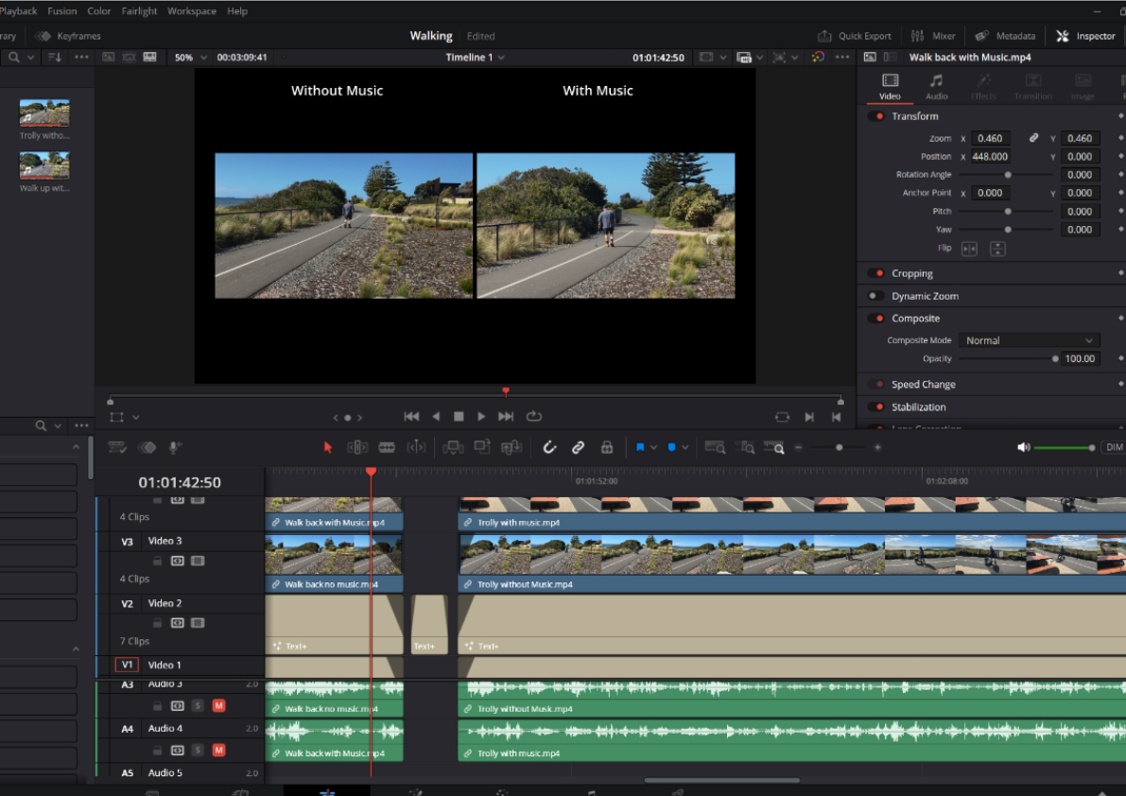Flip the clip horizontally in Inspector
This screenshot has height=796, width=1126.
[969, 249]
